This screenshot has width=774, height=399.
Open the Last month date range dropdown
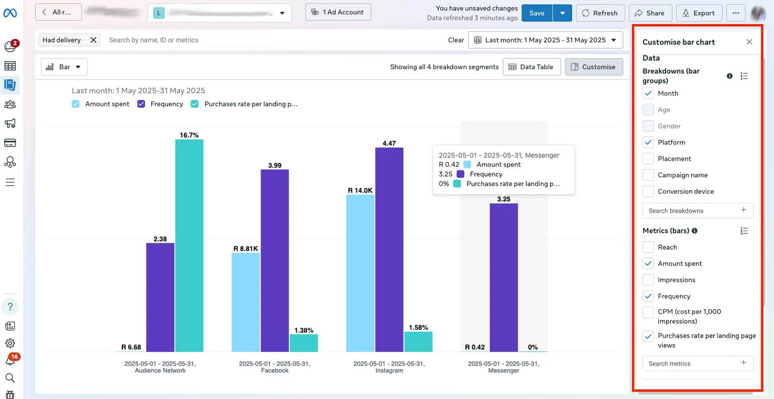[546, 40]
